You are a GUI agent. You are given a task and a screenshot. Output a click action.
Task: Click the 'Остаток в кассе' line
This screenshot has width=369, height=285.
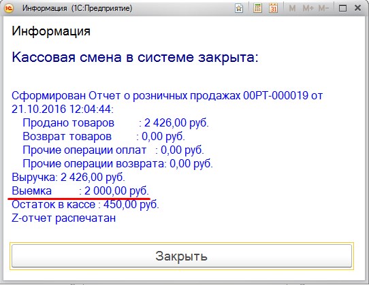coord(85,205)
